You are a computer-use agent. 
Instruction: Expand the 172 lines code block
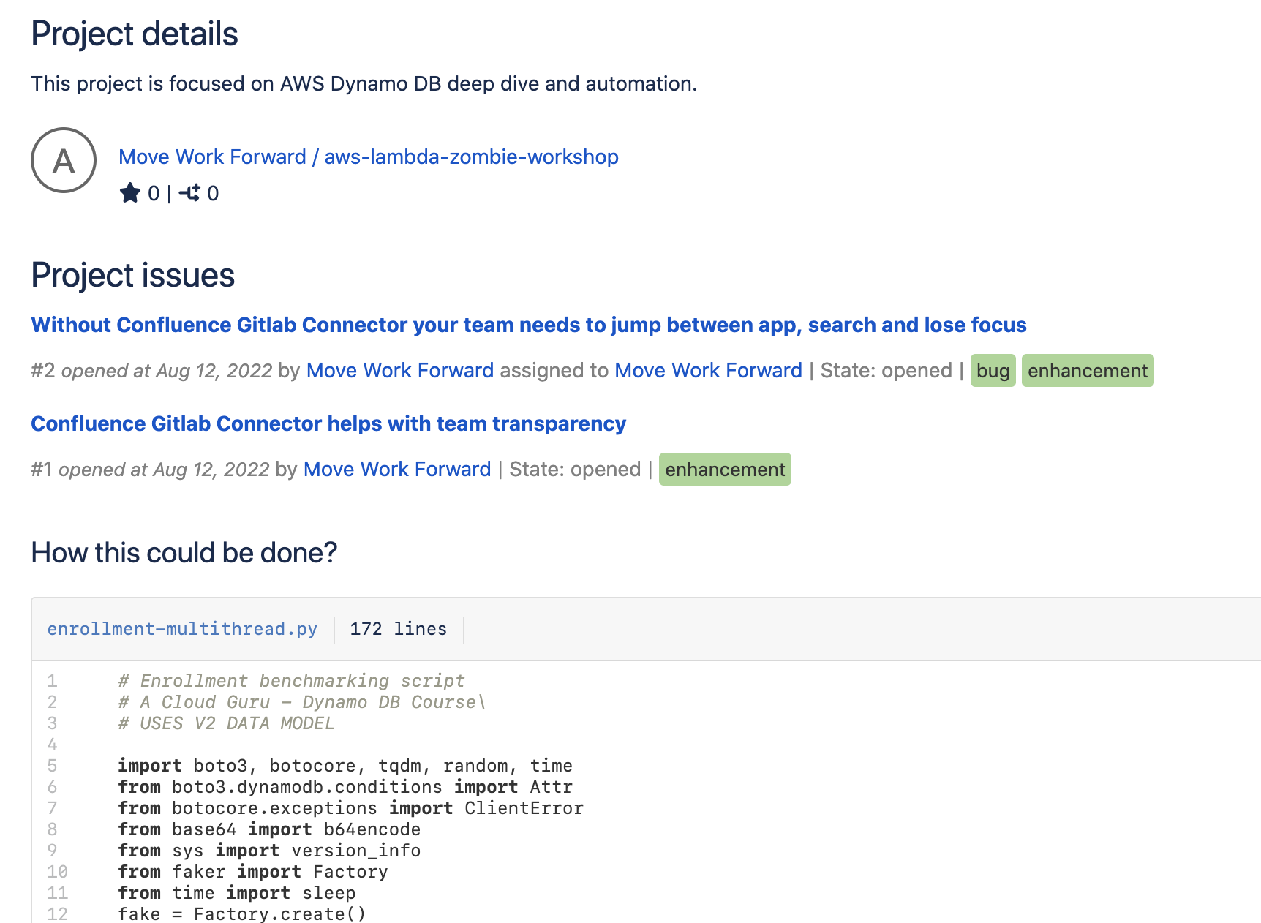pos(398,628)
